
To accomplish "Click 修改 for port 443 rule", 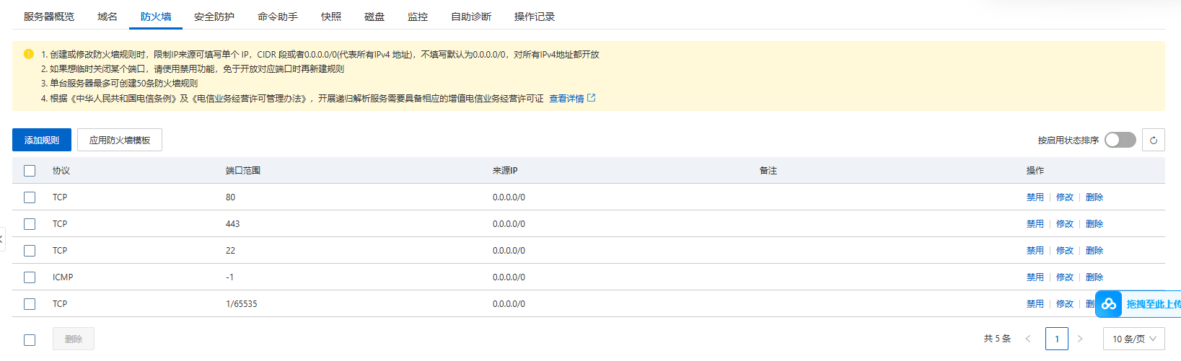I will [x=1065, y=224].
